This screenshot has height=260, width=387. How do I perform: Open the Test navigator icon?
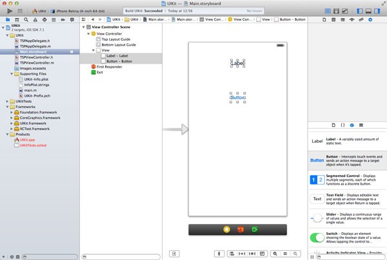pos(45,20)
